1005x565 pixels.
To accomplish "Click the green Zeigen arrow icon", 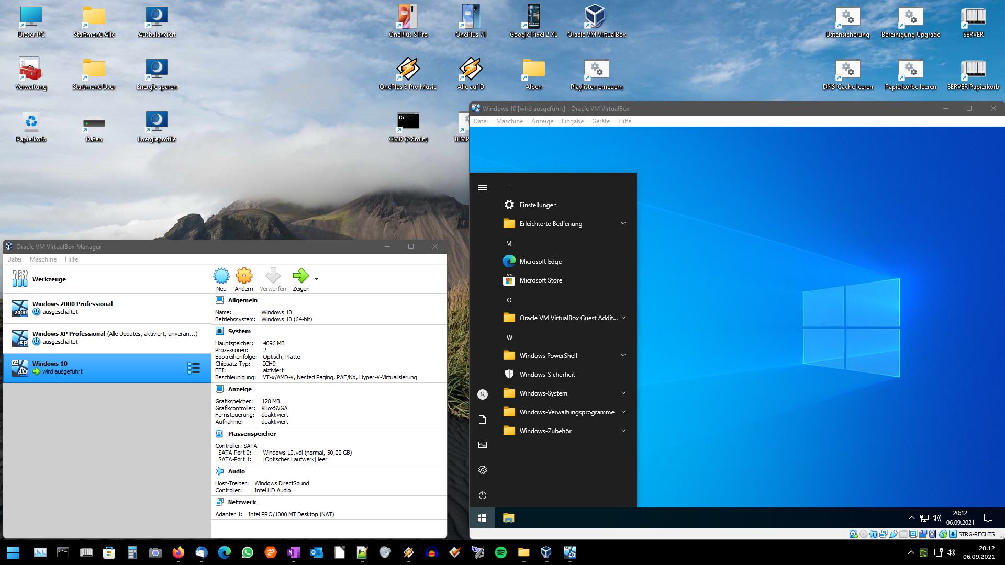I will 300,276.
